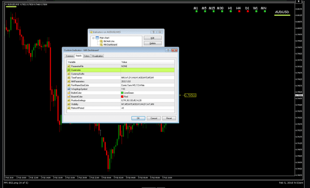Viewport: 310px width, 188px height.
Task: Click the FontNameSizeColor row's variable icon
Action: click(x=69, y=85)
